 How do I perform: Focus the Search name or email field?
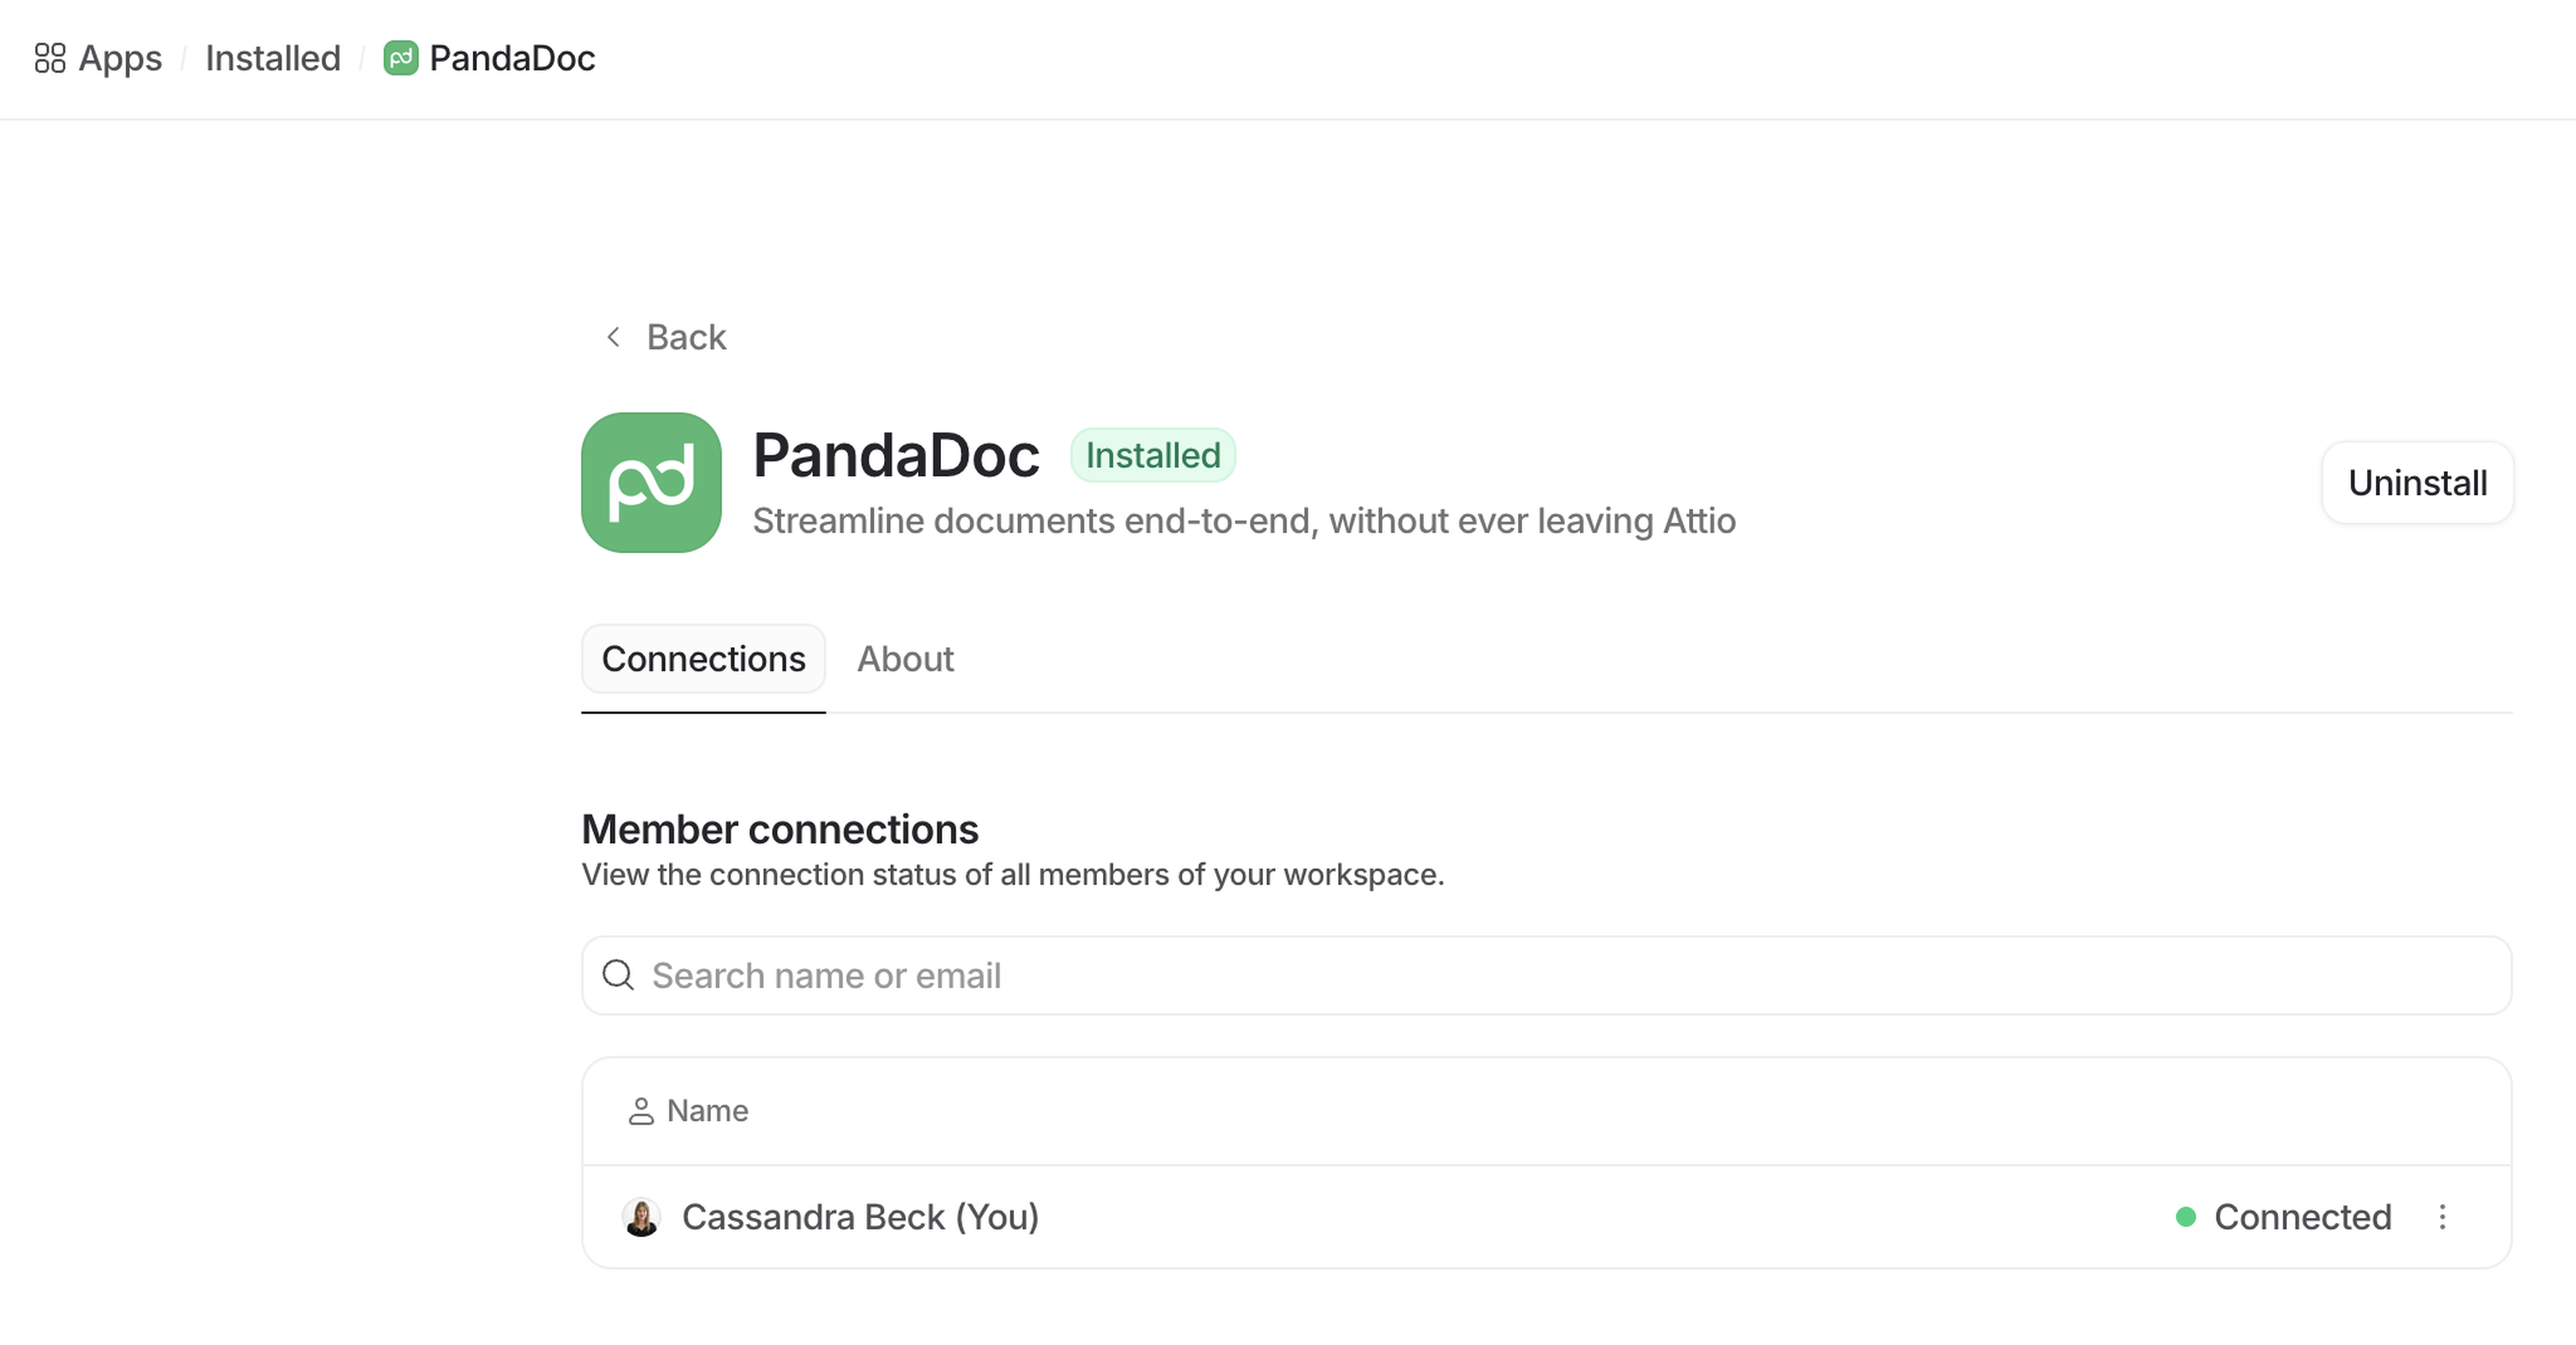[x=1560, y=976]
